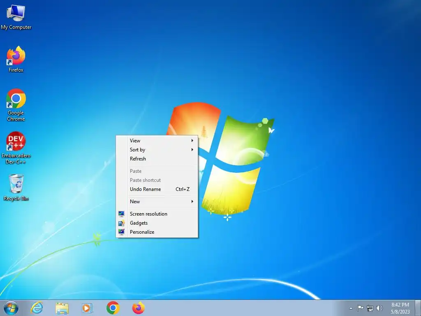Open the Windows Start menu orb
The width and height of the screenshot is (421, 316).
click(x=11, y=308)
